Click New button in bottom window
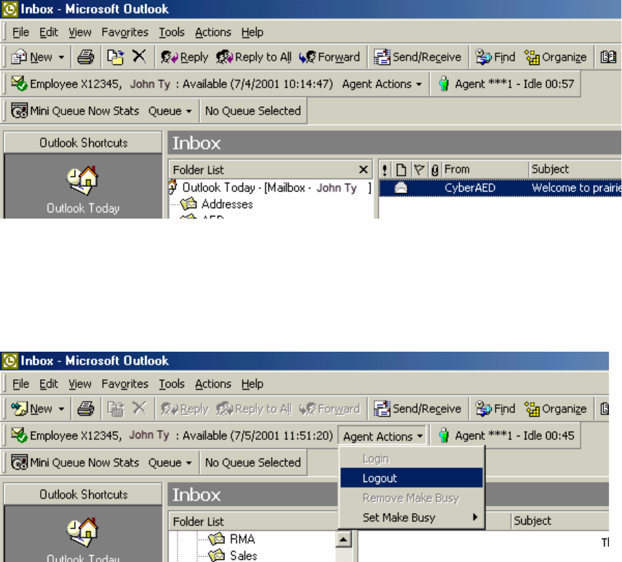Viewport: 622px width, 562px height. (x=31, y=409)
